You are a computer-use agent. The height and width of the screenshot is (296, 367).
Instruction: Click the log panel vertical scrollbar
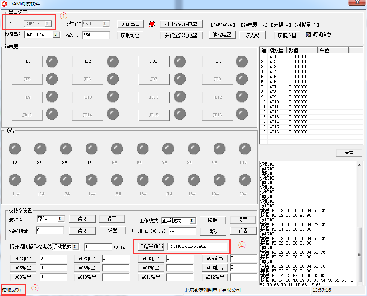(x=360, y=224)
